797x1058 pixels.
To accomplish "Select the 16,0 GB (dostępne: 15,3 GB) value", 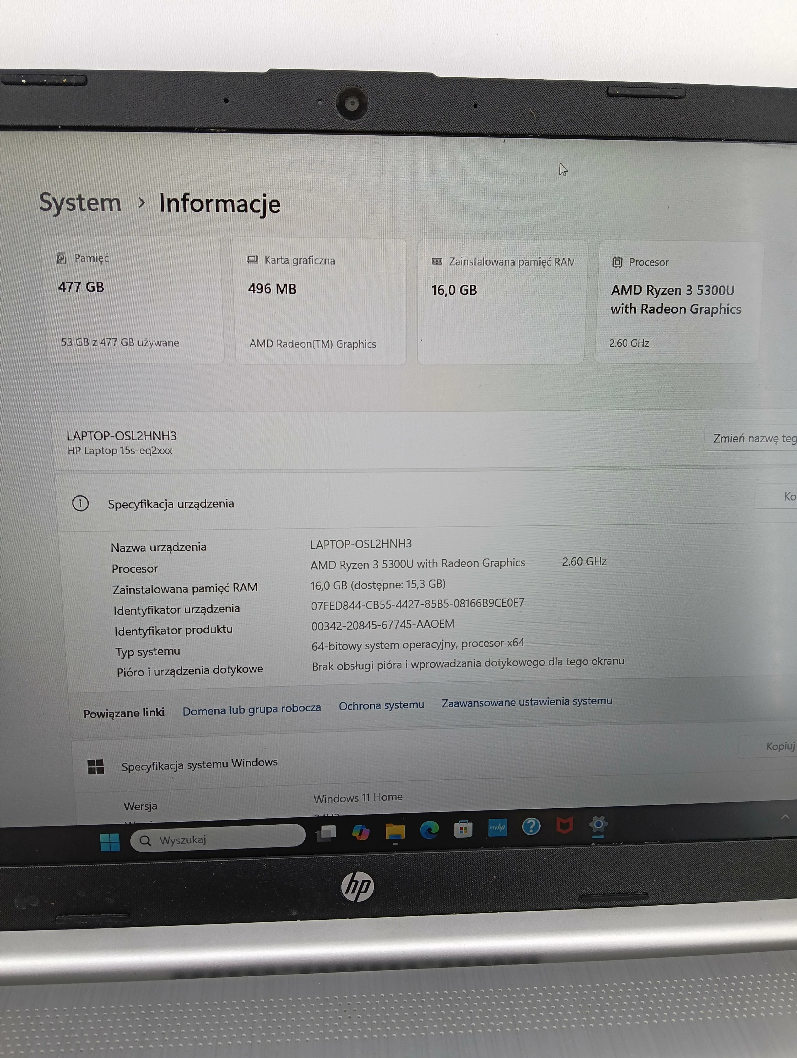I will [x=378, y=585].
